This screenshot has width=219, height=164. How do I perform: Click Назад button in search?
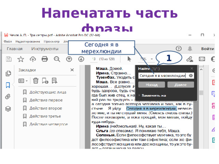click(x=152, y=84)
